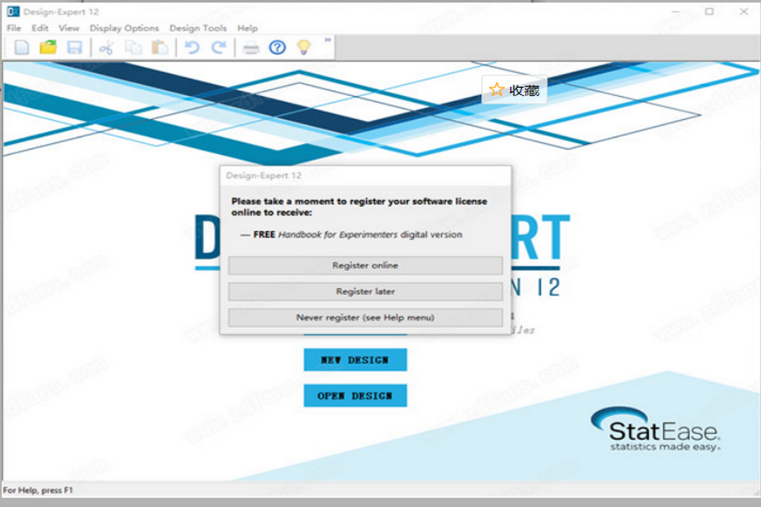Expand the toolbar overflow chevron
The width and height of the screenshot is (761, 507).
[x=326, y=41]
